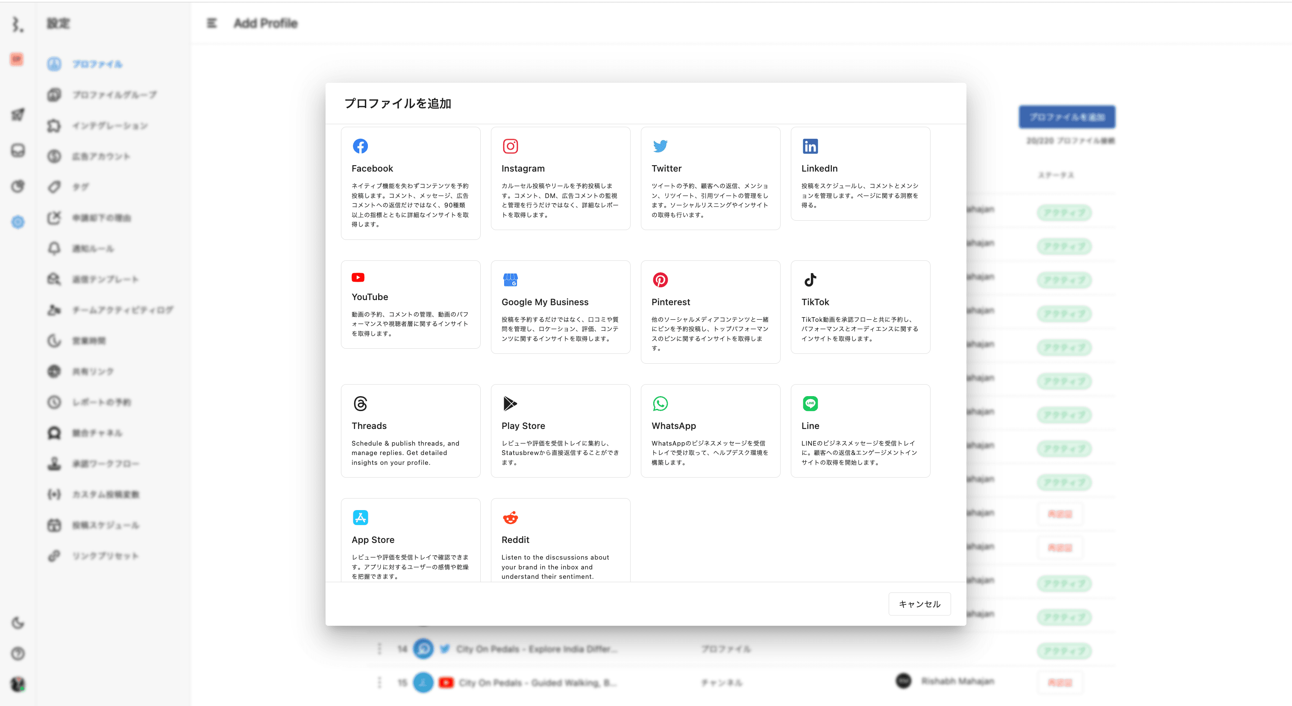Toggle the hamburger menu beside Add Profile
1292x706 pixels.
coord(211,23)
